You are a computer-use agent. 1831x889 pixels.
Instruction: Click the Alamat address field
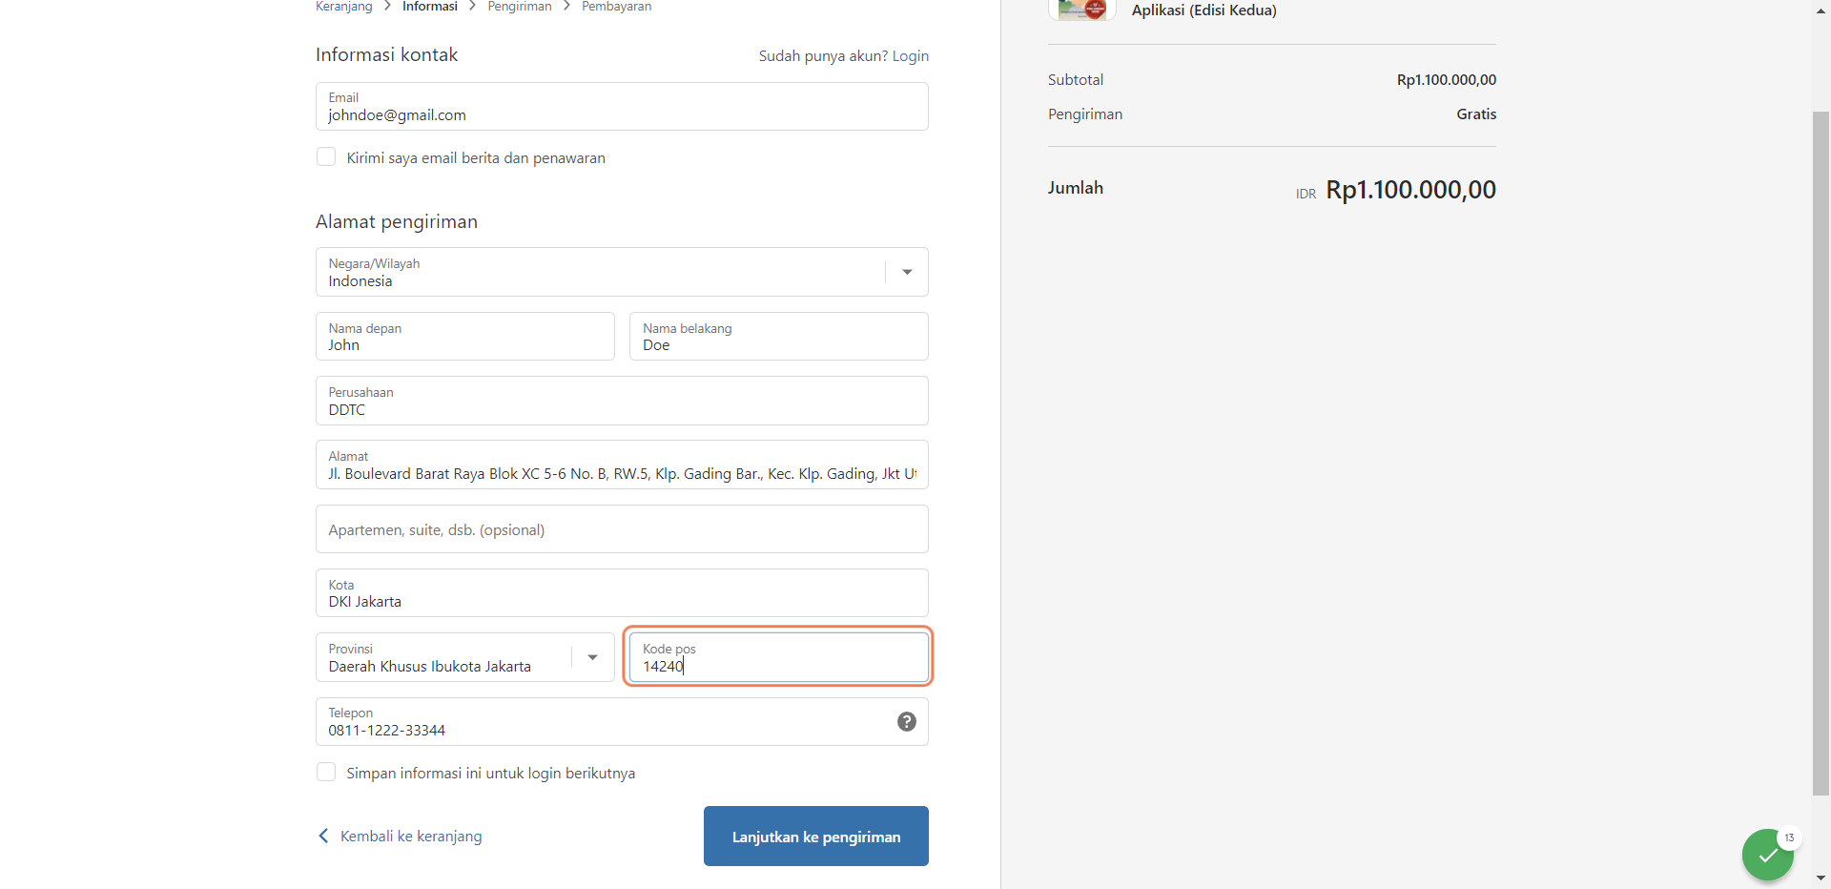622,465
